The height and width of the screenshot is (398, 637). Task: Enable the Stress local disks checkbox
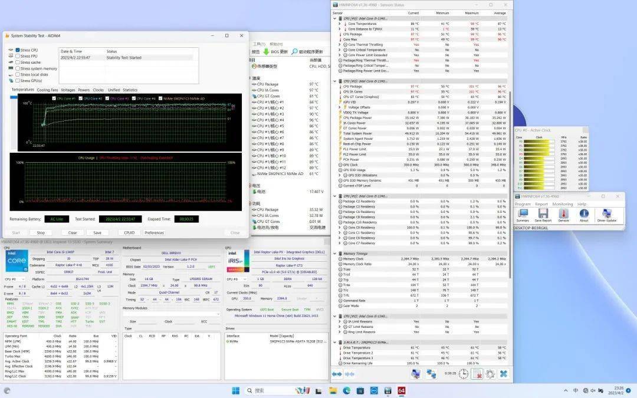click(x=18, y=75)
